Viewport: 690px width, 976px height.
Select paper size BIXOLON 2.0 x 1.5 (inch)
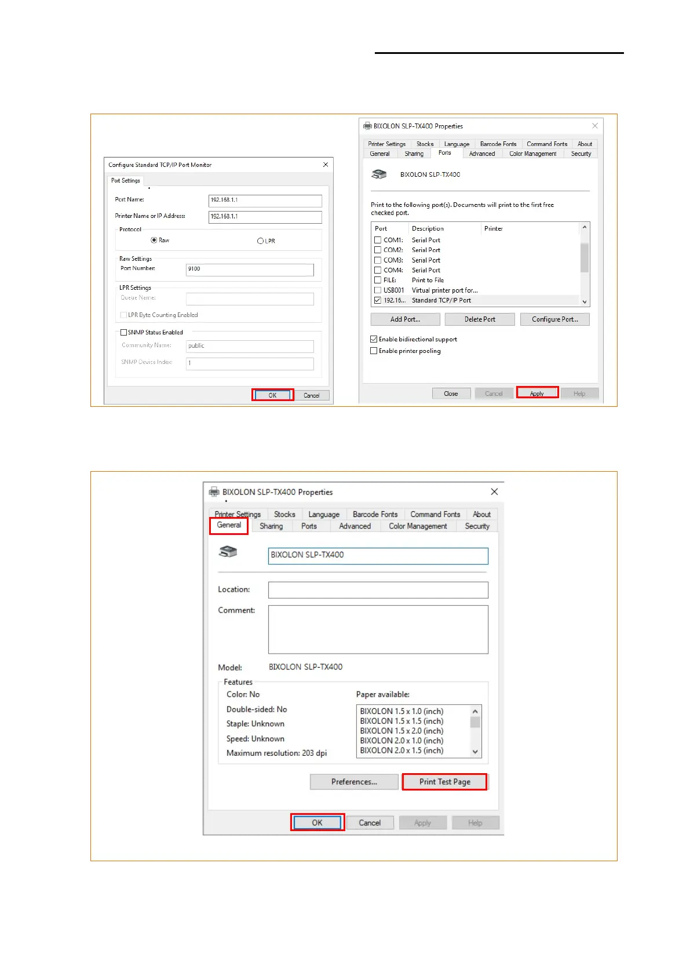(x=401, y=751)
